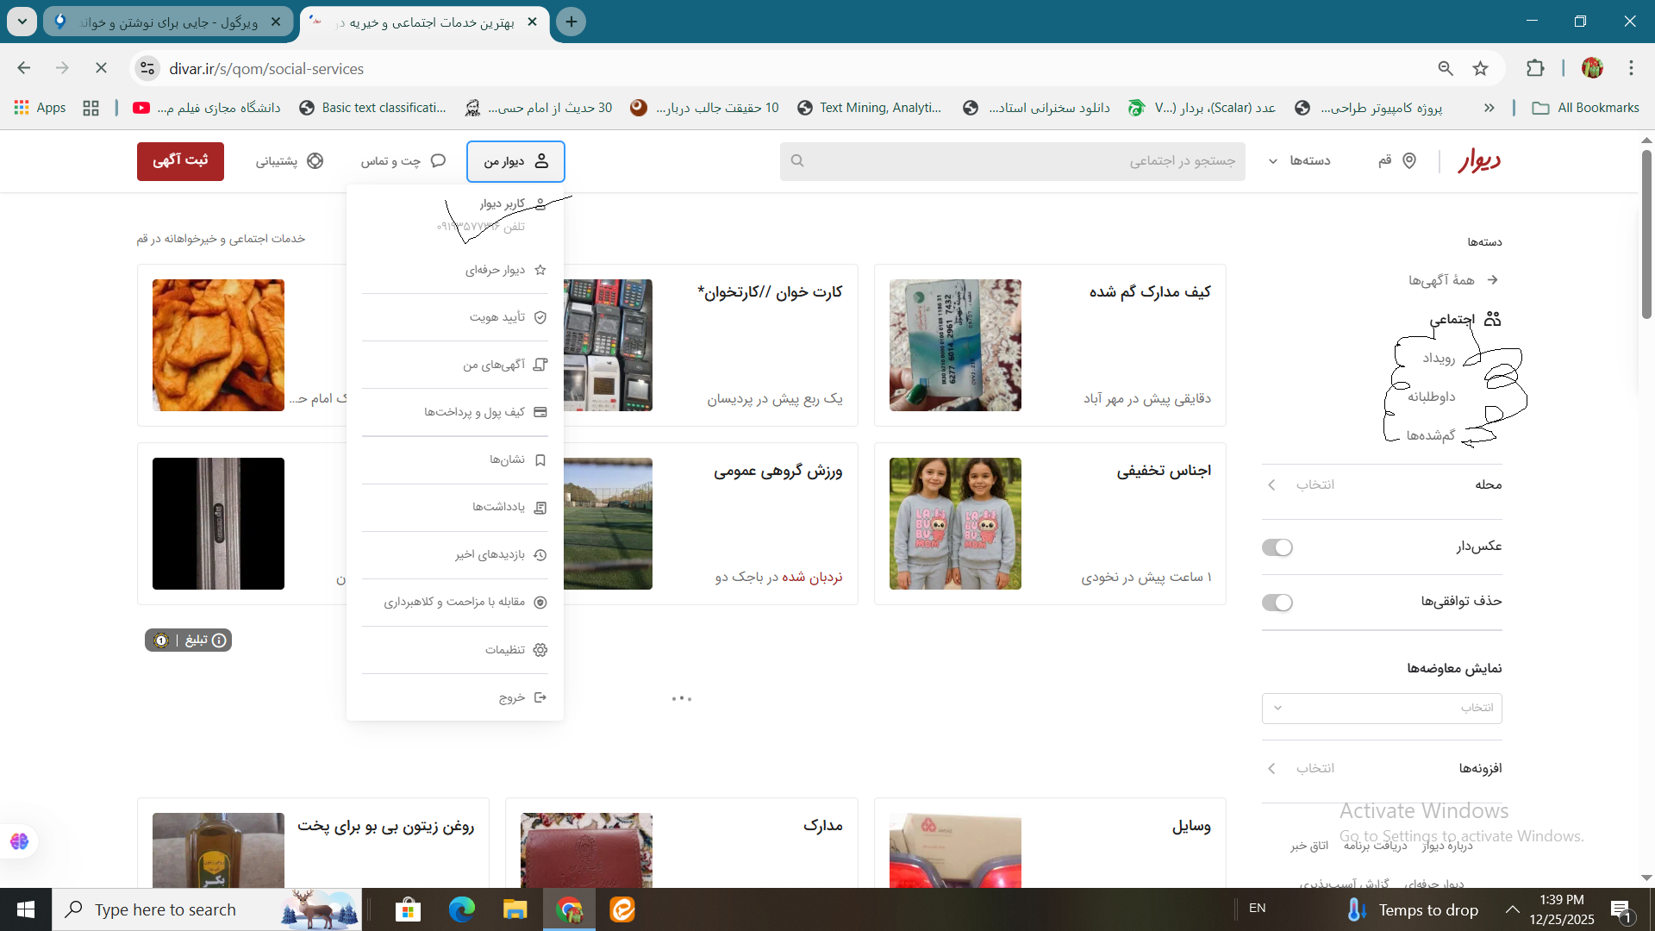Switch to the ویرگول browser tab
This screenshot has height=931, width=1655.
tap(164, 22)
